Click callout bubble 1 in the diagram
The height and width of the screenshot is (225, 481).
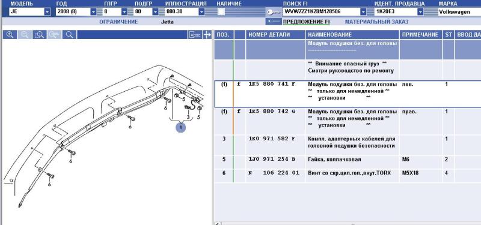181,127
